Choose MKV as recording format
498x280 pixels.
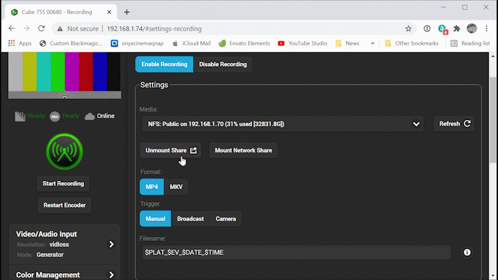(x=176, y=187)
